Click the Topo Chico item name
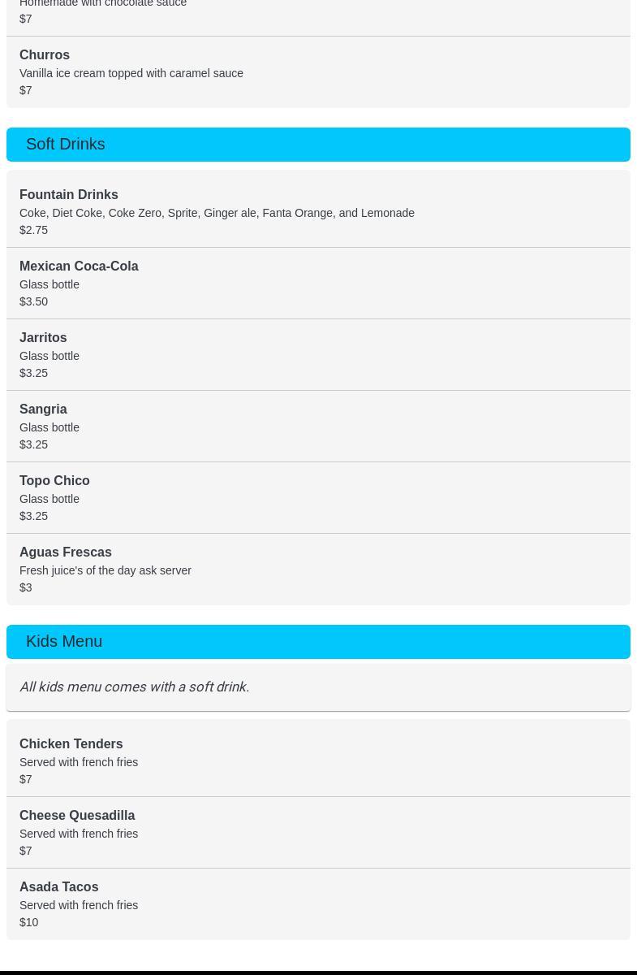 (54, 481)
